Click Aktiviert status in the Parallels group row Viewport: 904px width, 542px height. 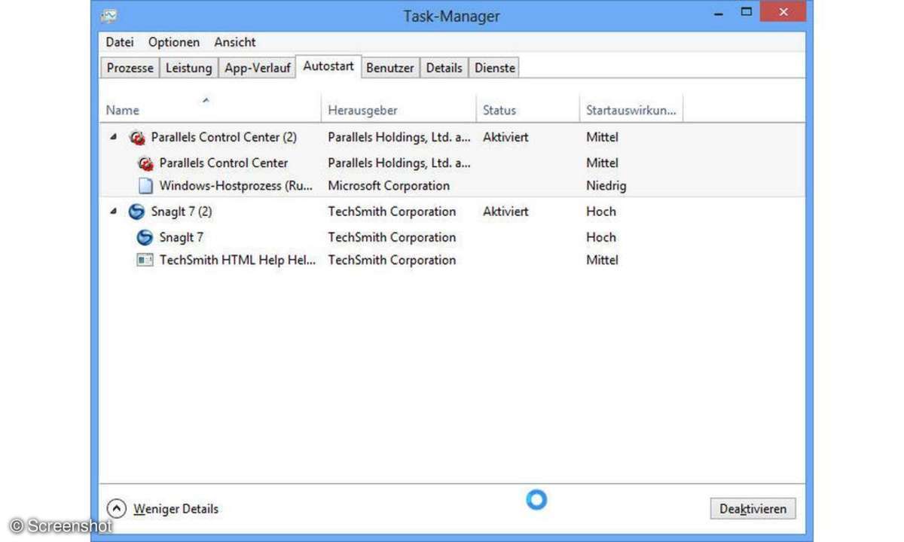505,138
